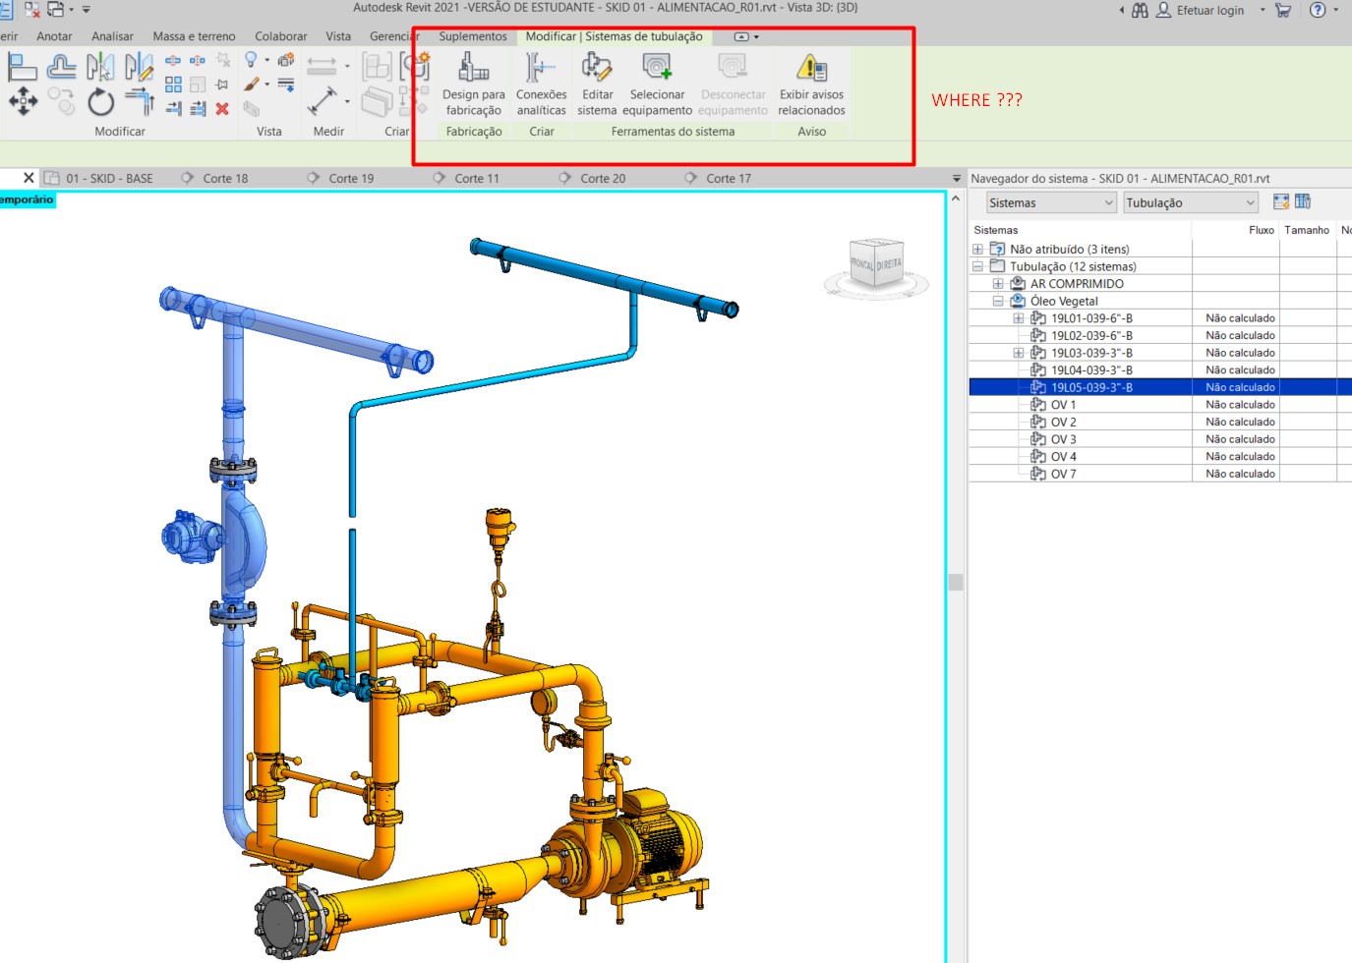Activate the Rotate tool
The image size is (1352, 963).
100,101
